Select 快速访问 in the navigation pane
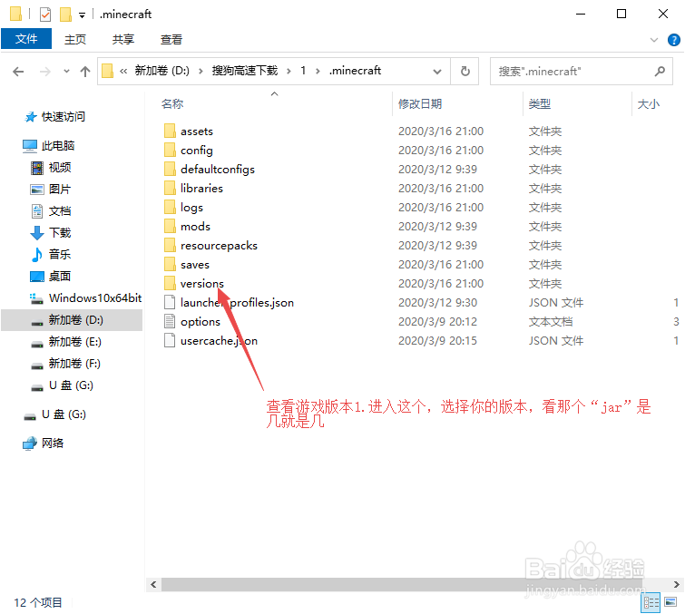685x614 pixels. point(63,117)
